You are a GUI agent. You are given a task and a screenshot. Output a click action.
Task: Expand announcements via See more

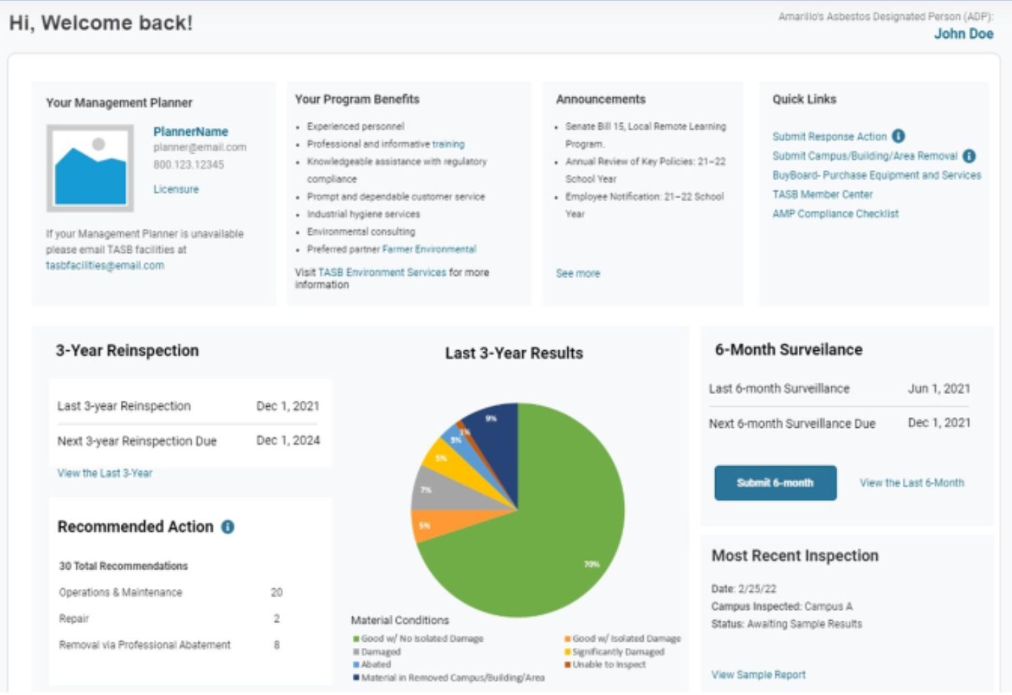[x=578, y=273]
